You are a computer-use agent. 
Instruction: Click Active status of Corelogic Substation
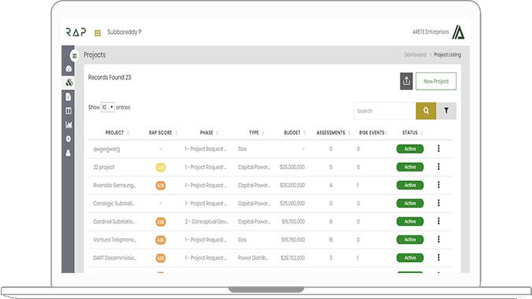pos(410,203)
